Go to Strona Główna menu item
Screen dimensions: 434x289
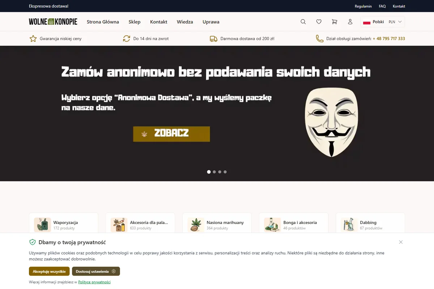click(103, 22)
